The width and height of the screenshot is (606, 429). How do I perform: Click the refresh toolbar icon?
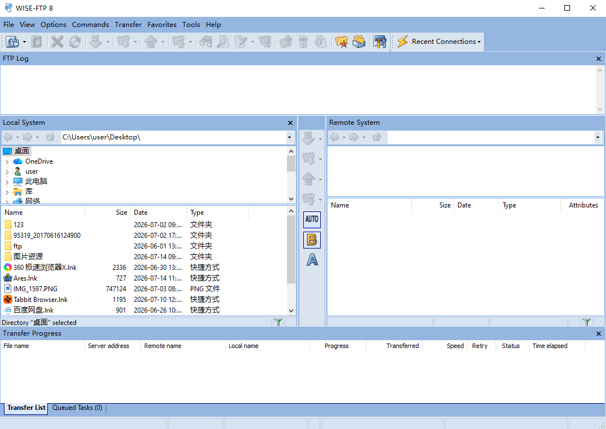pos(75,41)
